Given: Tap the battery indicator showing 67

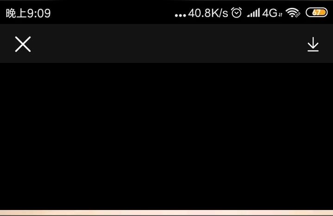Looking at the screenshot, I should (x=316, y=12).
